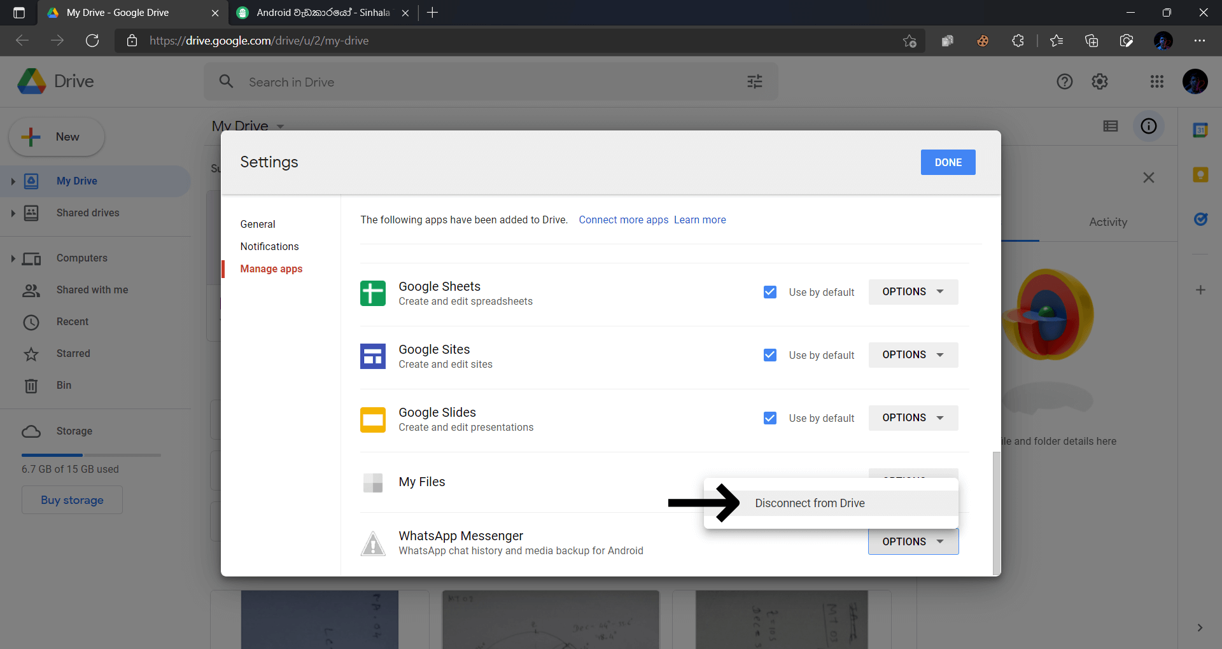Open the Notifications settings section

tap(269, 246)
